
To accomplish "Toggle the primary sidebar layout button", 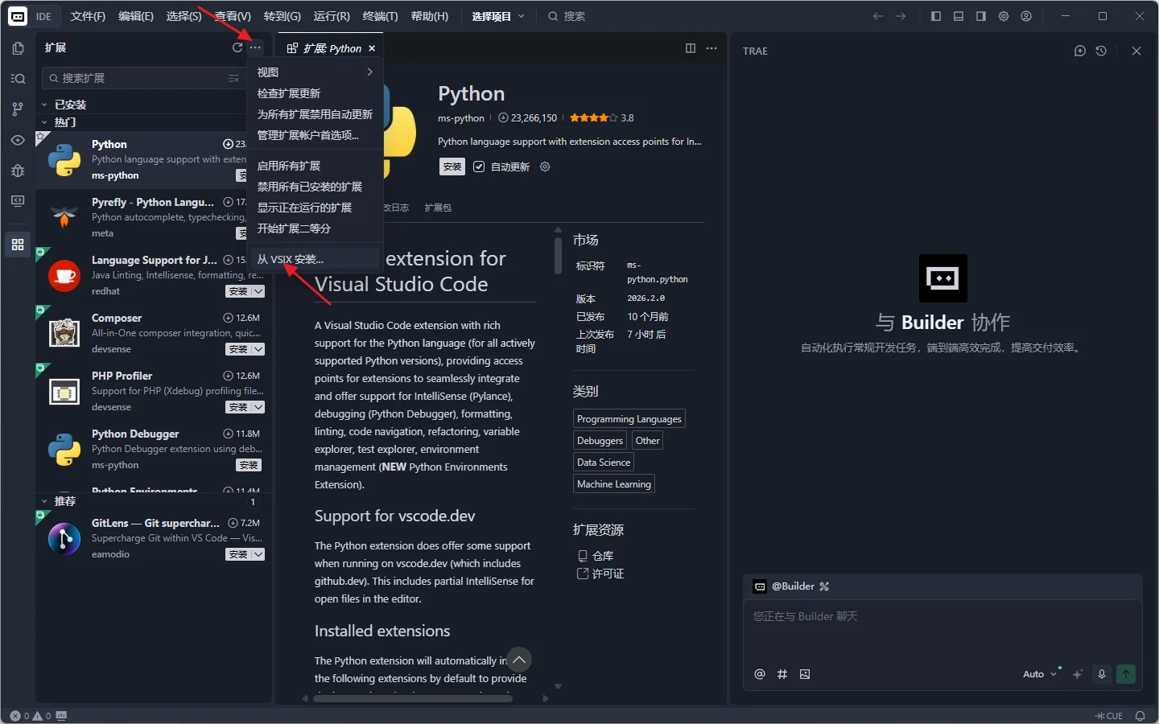I will [936, 16].
